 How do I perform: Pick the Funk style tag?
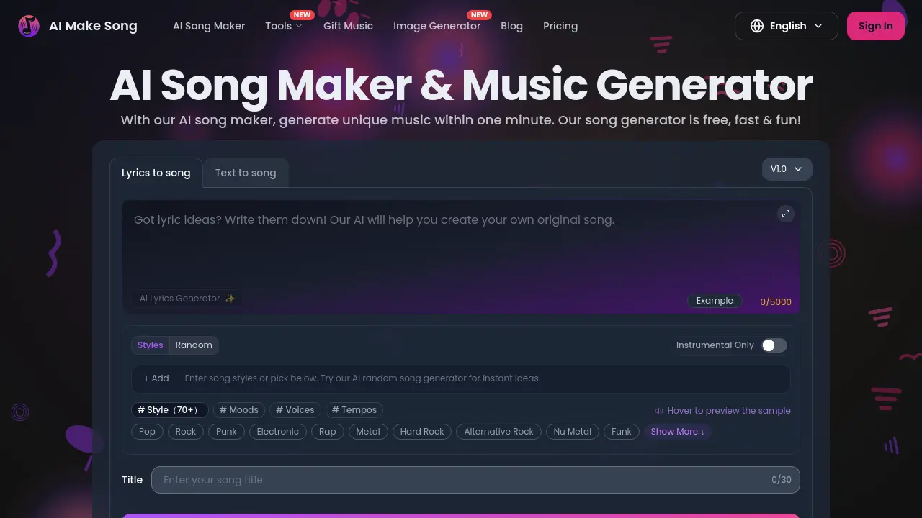coord(622,432)
